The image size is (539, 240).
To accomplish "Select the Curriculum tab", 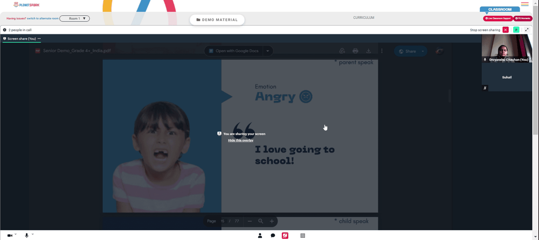I will [364, 18].
